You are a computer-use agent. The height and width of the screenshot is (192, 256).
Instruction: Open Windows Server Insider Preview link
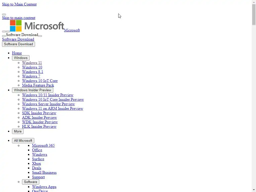(x=48, y=104)
